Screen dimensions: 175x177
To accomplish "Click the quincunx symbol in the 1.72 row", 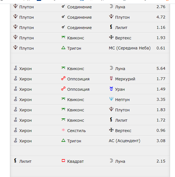I will 63,119.
